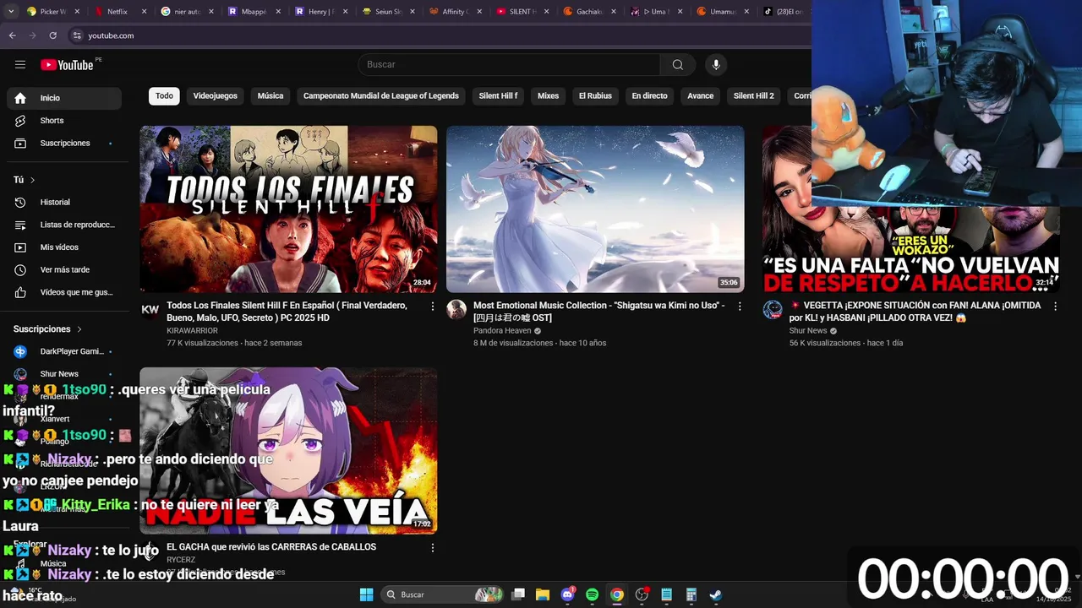Open Historial in sidebar

tap(64, 203)
